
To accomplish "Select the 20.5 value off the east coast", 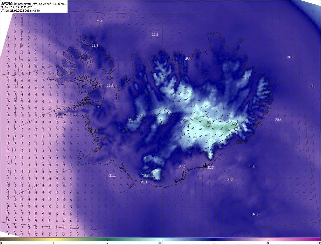I will pos(278,120).
